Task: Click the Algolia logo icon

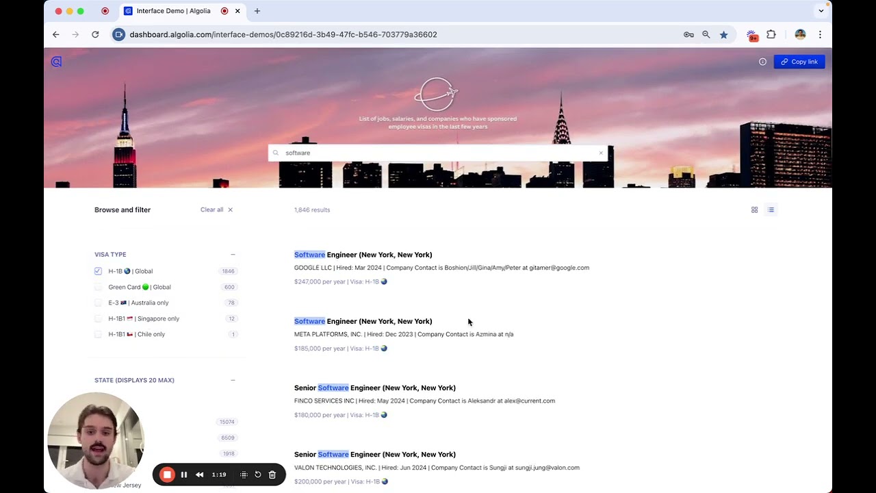Action: 56,62
